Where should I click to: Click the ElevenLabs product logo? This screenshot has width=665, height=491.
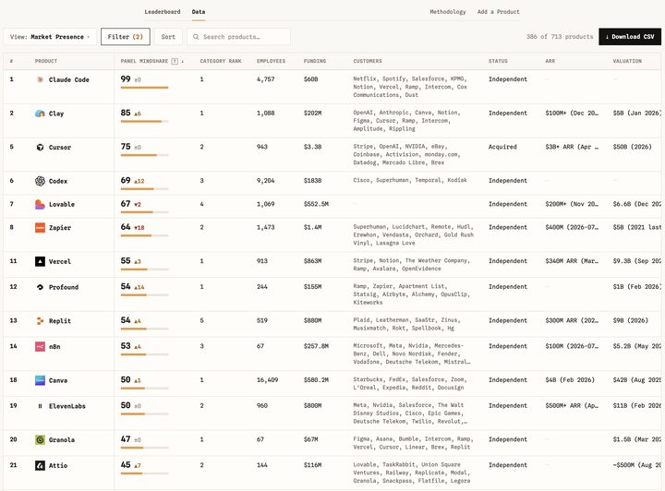pos(40,406)
